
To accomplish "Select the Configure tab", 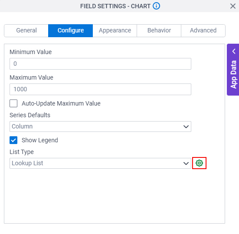I will point(71,31).
